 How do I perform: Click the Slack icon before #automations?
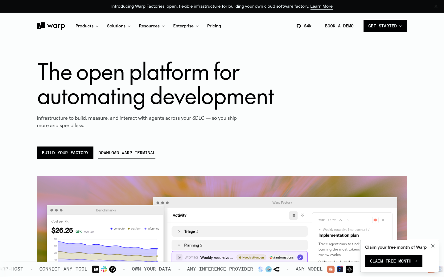tap(271, 257)
